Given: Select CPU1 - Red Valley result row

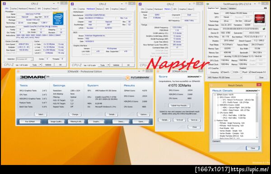Looking at the screenshot, I should 234,115.
